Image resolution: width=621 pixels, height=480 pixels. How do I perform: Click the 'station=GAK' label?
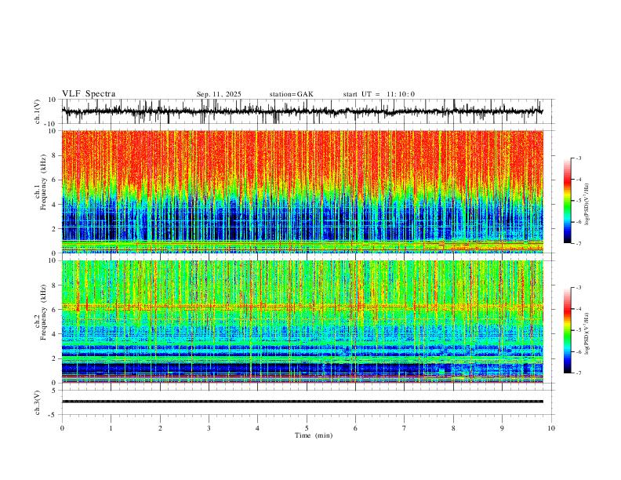pyautogui.click(x=291, y=94)
